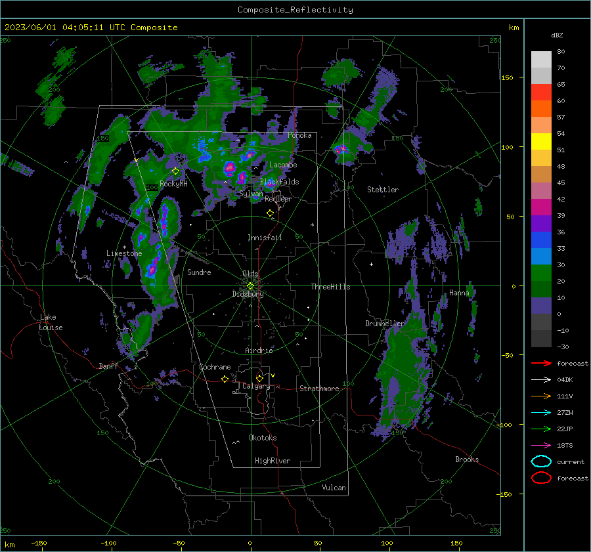Click the purple 0 dBZ color swatch

[x=541, y=305]
